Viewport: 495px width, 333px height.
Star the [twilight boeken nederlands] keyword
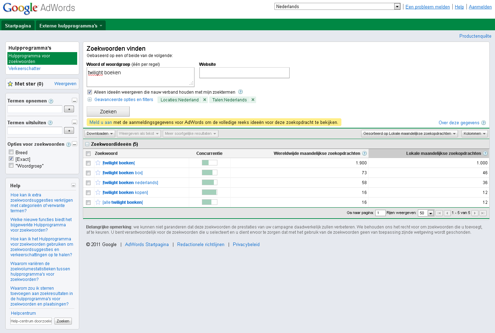pyautogui.click(x=98, y=182)
